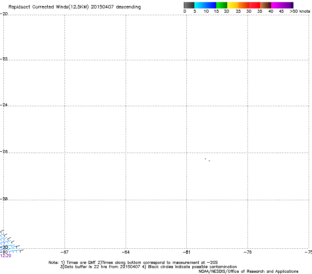Click the small black marks near -80, -26
Viewport: 312px width, 274px height.
[207, 160]
